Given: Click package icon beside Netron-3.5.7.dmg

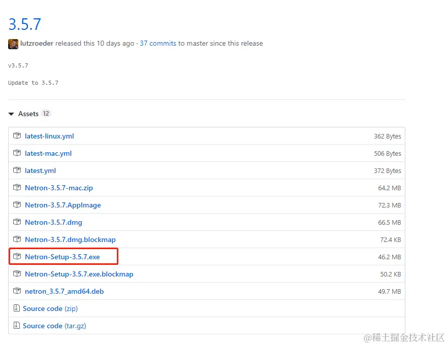Looking at the screenshot, I should 17,222.
